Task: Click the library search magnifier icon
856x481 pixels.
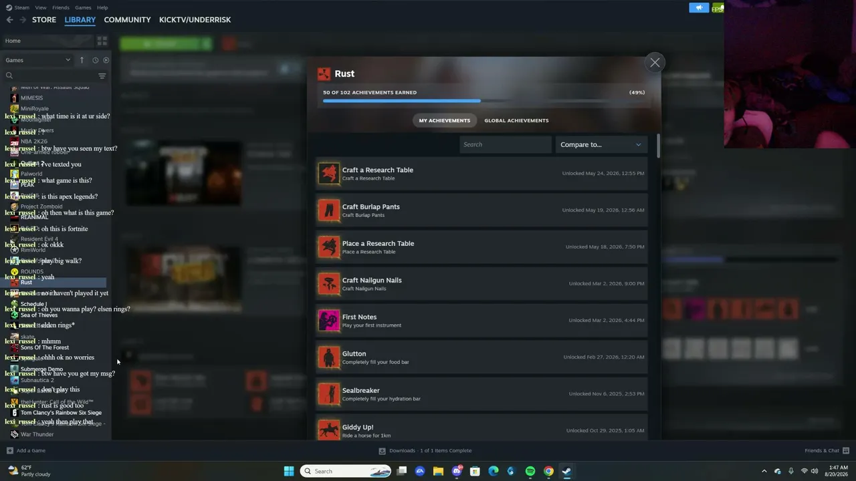Action: [x=9, y=76]
